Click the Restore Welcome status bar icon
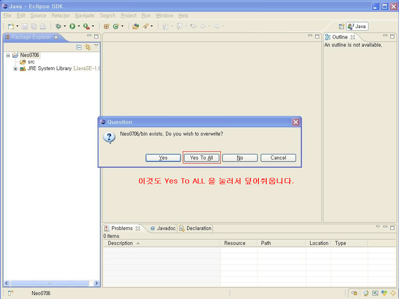This screenshot has height=299, width=399. click(x=354, y=293)
